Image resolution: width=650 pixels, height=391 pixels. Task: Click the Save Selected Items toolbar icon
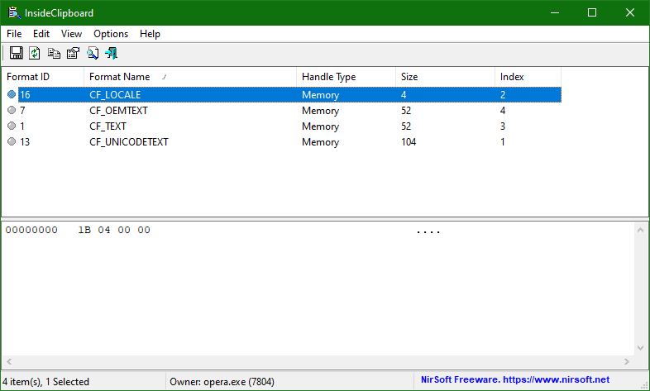[x=17, y=53]
